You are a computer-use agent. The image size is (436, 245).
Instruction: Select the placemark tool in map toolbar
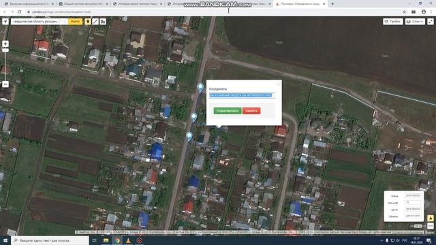click(88, 21)
